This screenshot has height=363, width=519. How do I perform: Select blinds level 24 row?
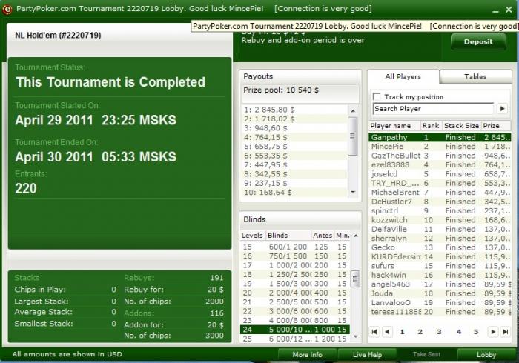pos(295,330)
